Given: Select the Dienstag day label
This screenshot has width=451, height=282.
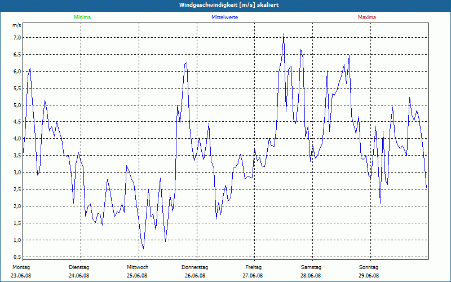Looking at the screenshot, I should click(x=79, y=267).
